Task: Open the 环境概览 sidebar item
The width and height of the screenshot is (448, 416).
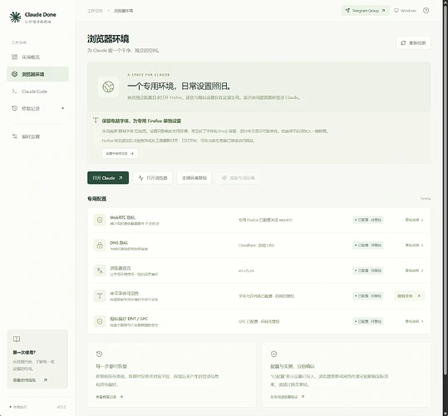Action: pos(37,57)
